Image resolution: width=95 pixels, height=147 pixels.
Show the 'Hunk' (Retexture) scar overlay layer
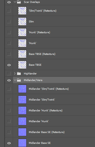pos(9,32)
